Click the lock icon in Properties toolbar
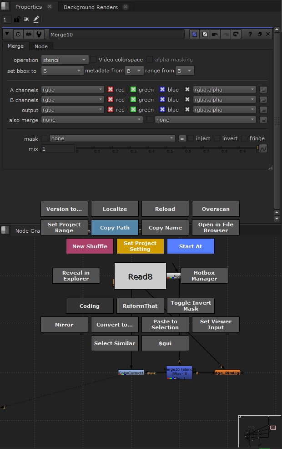This screenshot has height=449, width=282. (x=17, y=20)
